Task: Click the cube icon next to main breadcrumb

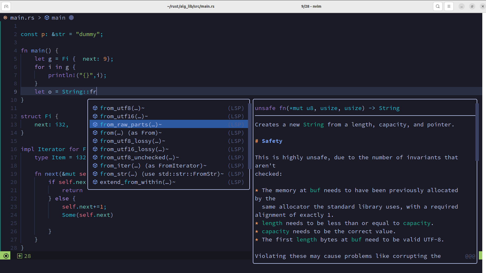Action: pyautogui.click(x=47, y=17)
